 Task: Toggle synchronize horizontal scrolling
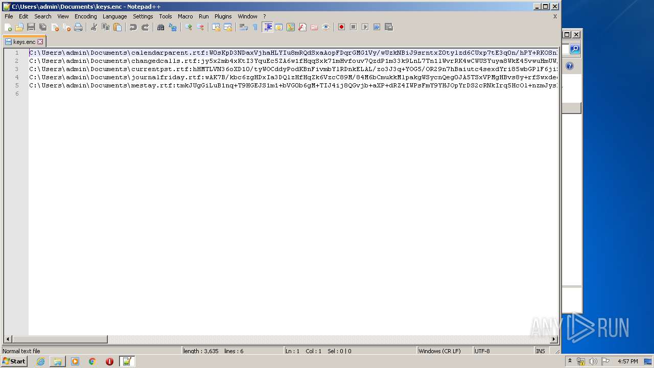(228, 27)
